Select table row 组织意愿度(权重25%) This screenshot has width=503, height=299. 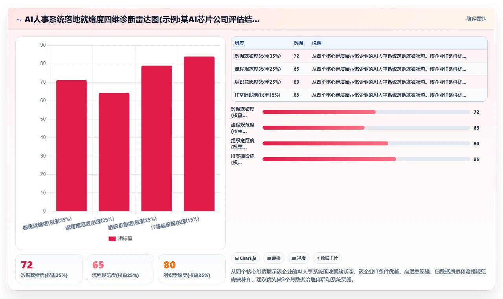coord(359,82)
